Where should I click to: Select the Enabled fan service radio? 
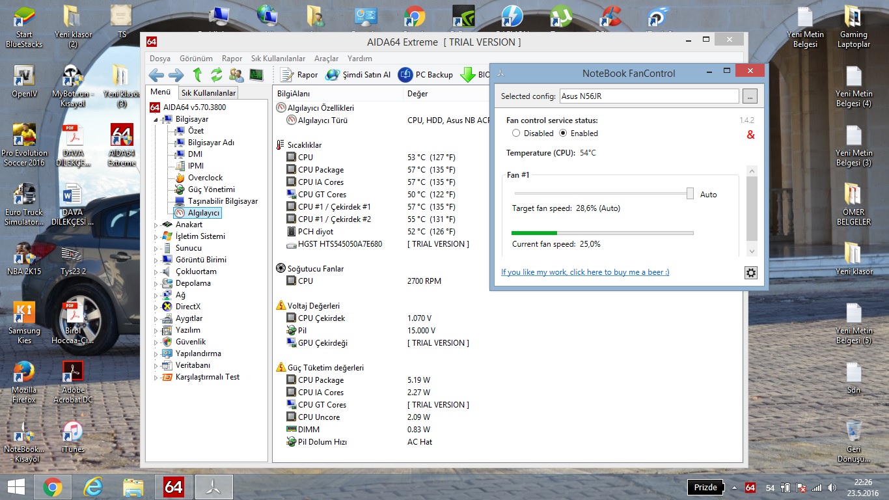pos(564,133)
